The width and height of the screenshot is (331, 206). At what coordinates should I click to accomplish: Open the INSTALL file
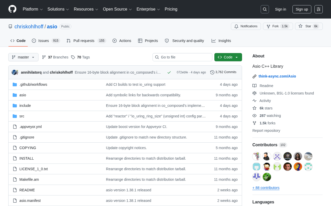pos(27,158)
